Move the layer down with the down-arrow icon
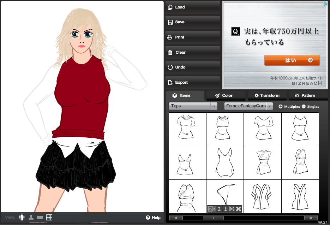 tap(226, 209)
